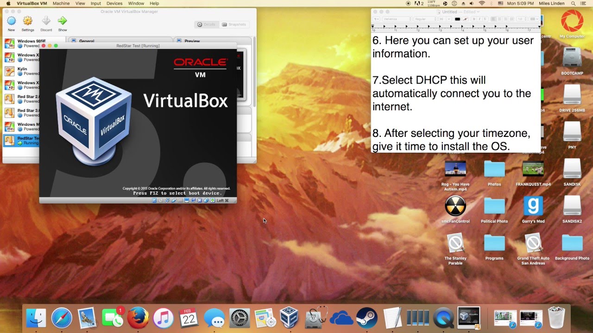Click the text highlight color button
593x333 pixels.
[466, 19]
